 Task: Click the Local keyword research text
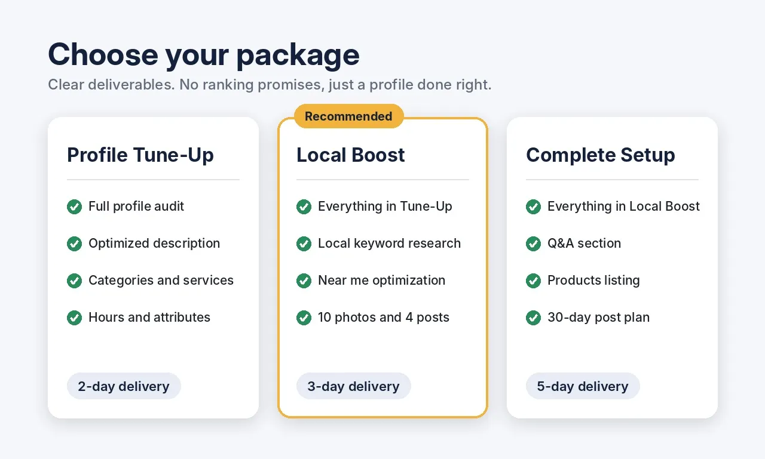(x=389, y=244)
